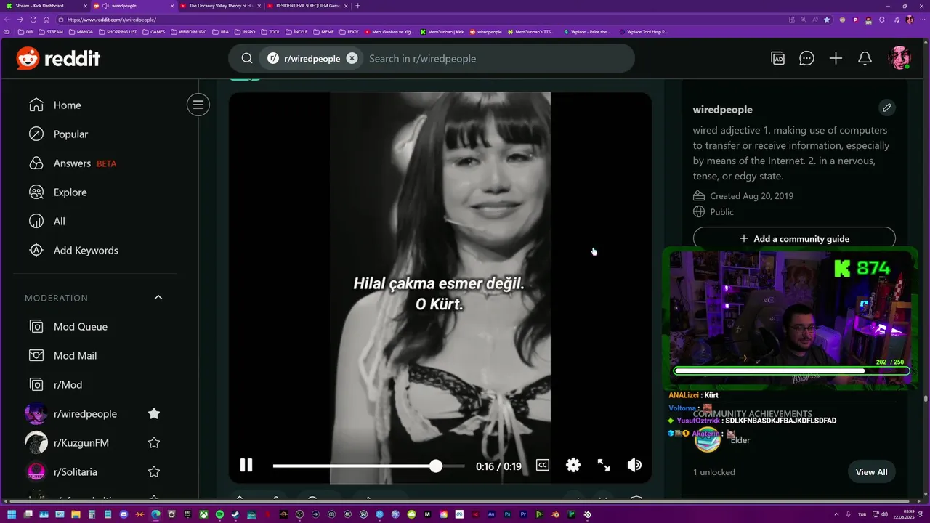
Task: Favorite r/Solitaria with the star
Action: pos(154,471)
